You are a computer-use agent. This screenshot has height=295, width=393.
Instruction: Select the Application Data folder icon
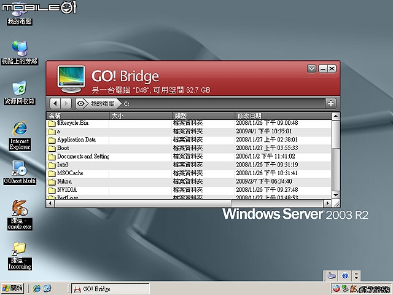52,140
